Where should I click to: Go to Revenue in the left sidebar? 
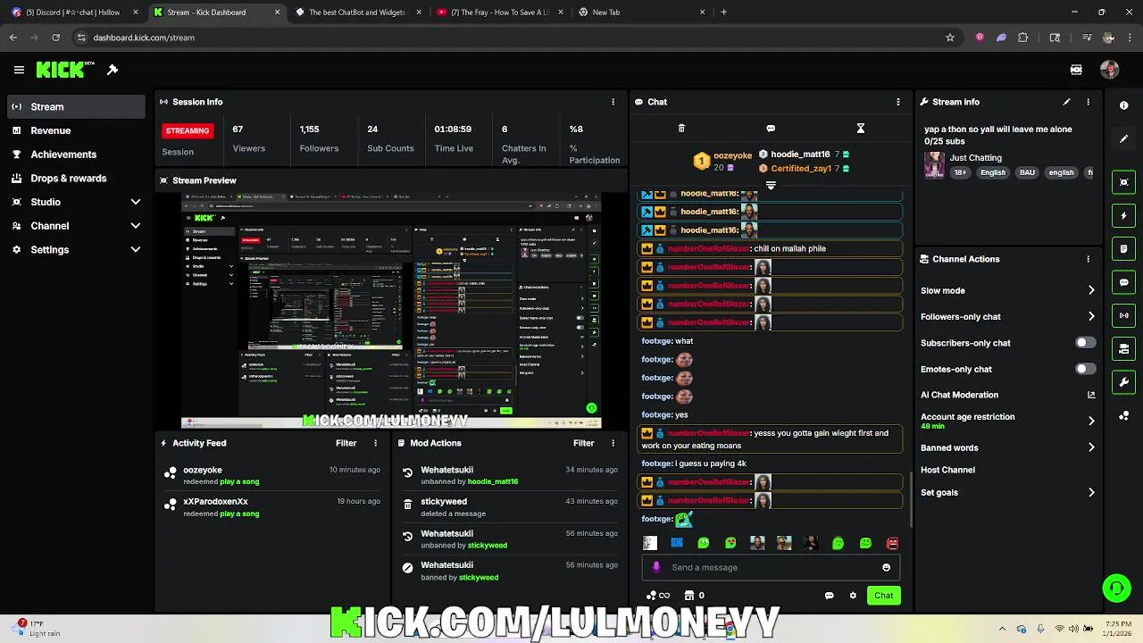click(x=76, y=130)
